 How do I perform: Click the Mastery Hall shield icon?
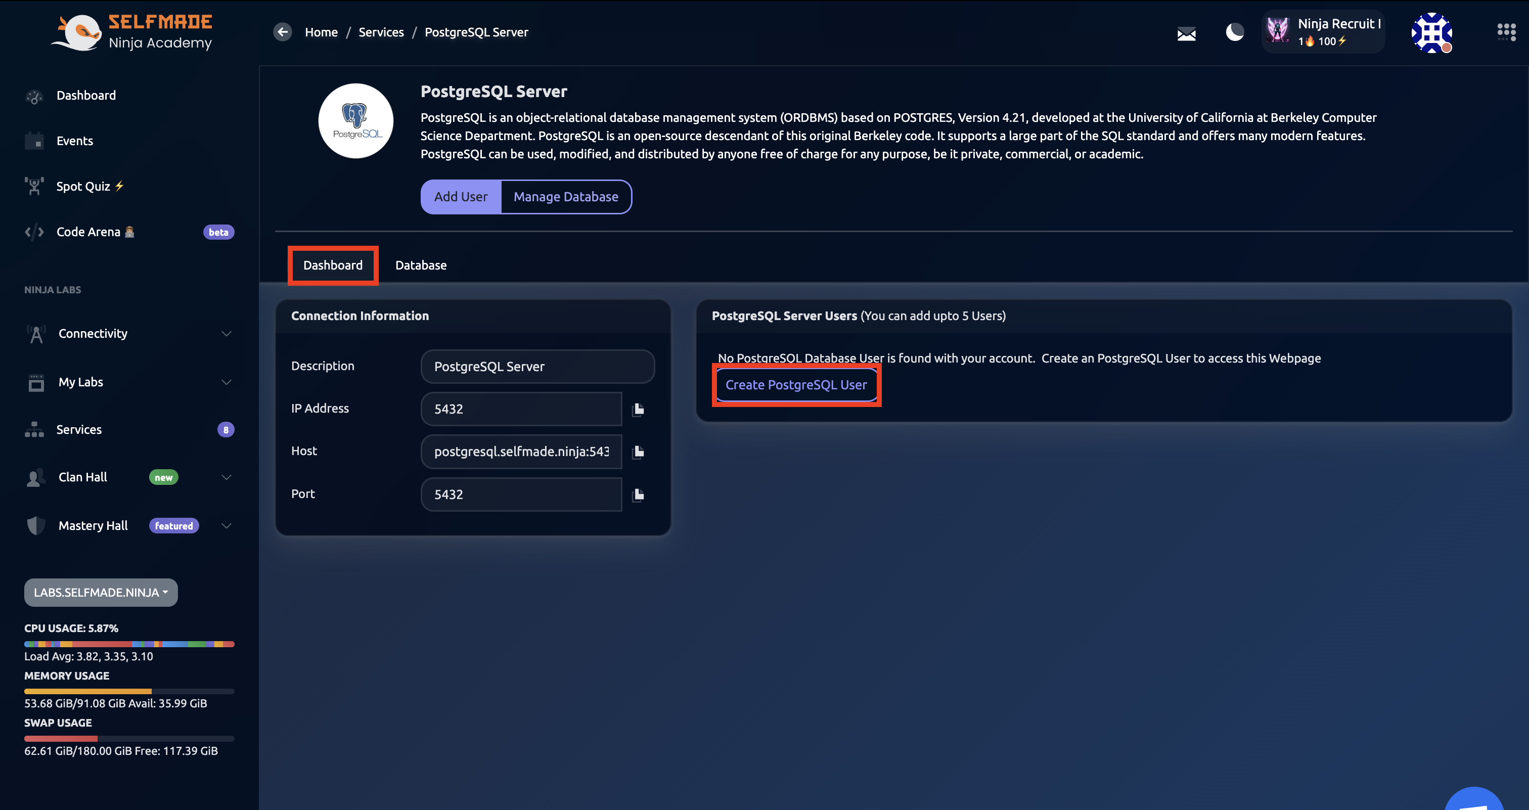tap(36, 526)
